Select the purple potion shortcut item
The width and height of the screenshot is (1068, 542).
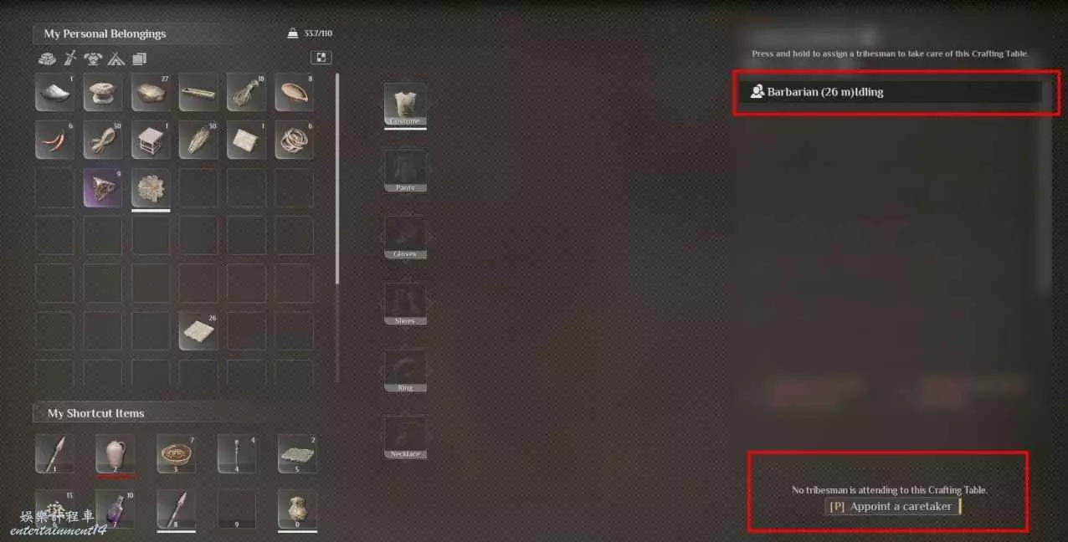tap(115, 509)
